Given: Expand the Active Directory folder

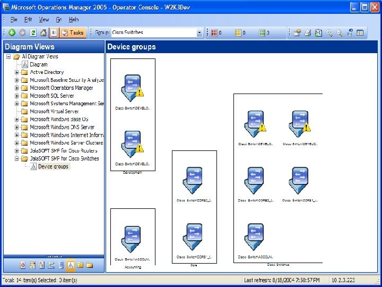Looking at the screenshot, I should coord(16,72).
